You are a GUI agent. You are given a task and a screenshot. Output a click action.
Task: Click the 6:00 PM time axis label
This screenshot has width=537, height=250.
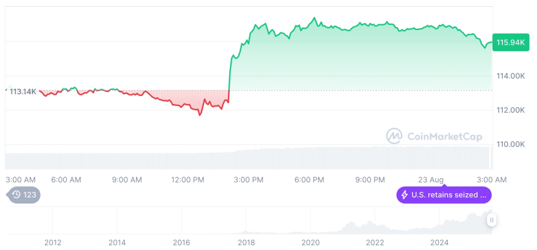pos(309,180)
